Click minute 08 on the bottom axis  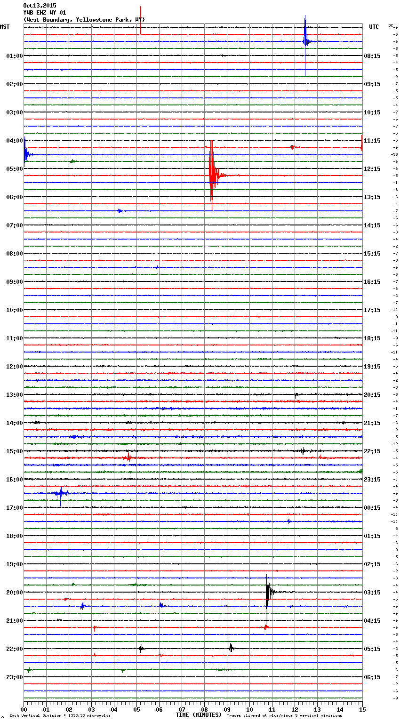[x=205, y=709]
